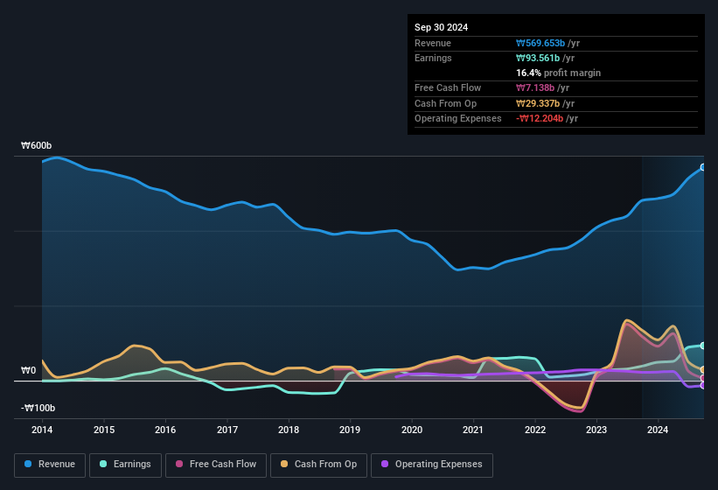Click the Revenue endpoint marker on chart
718x490 pixels.
coord(703,167)
